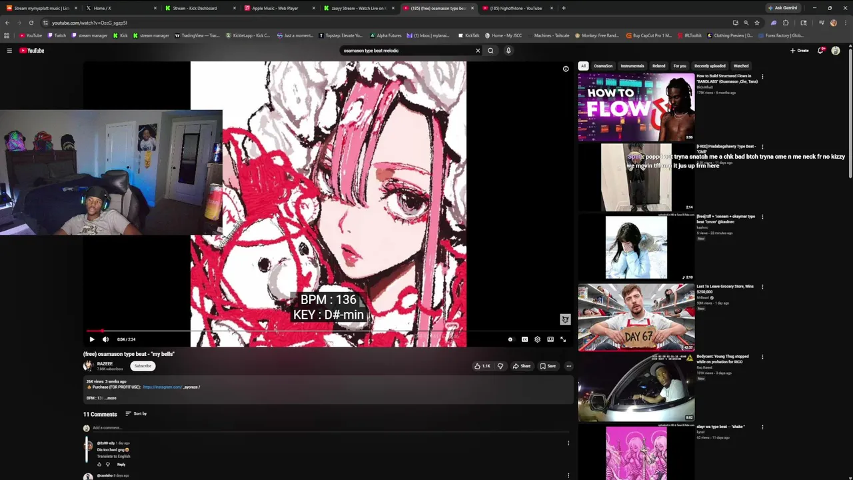This screenshot has width=853, height=480.
Task: Open the RAZEEE channel avatar
Action: tap(88, 366)
